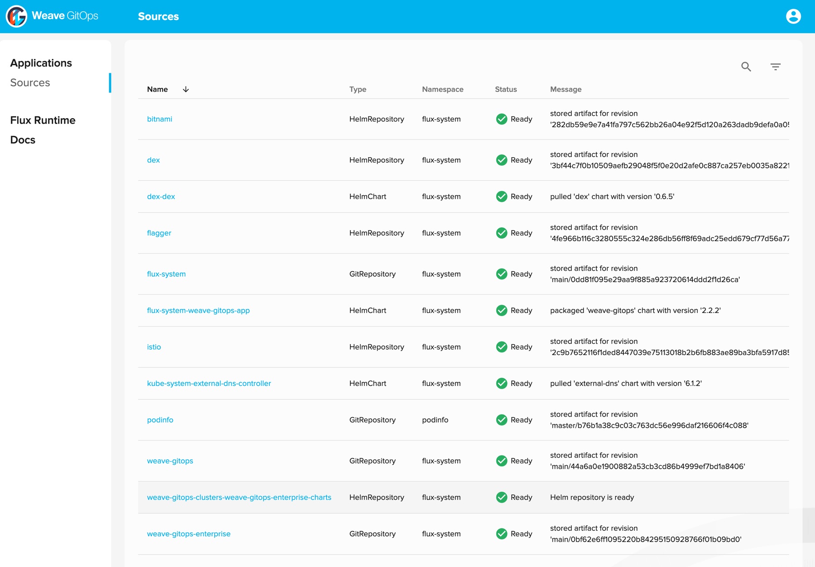Sort by the Status column header
The height and width of the screenshot is (567, 815).
pos(506,89)
